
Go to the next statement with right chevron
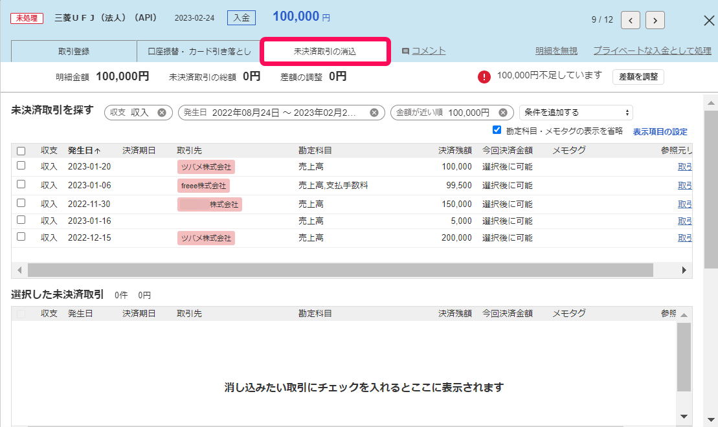[x=655, y=20]
